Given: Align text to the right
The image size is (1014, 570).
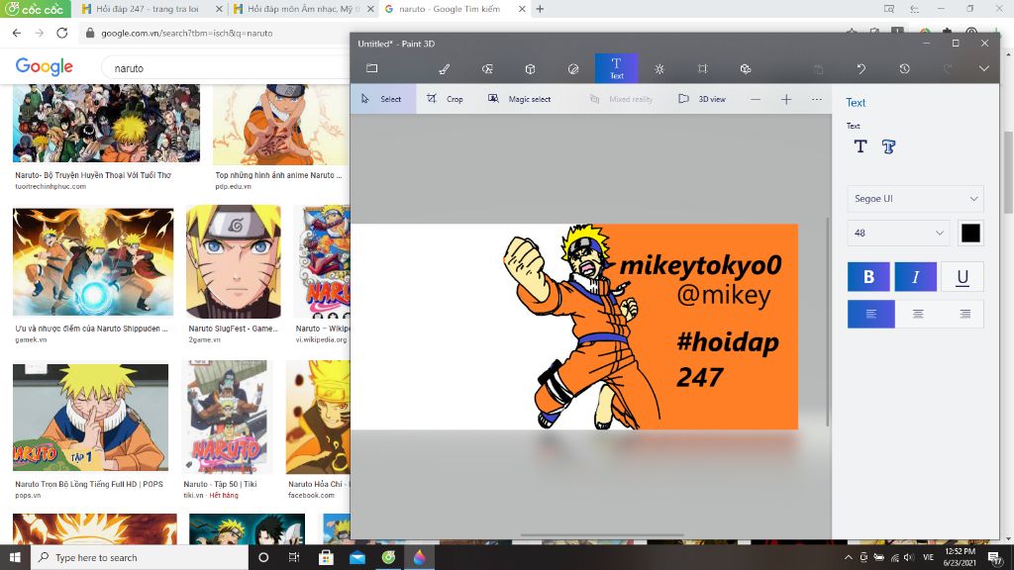Looking at the screenshot, I should pos(964,314).
